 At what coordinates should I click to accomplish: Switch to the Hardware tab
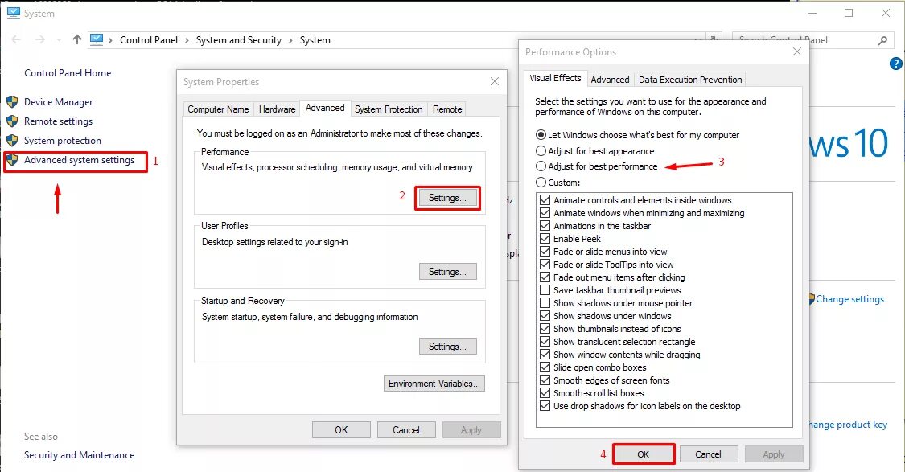click(x=277, y=109)
